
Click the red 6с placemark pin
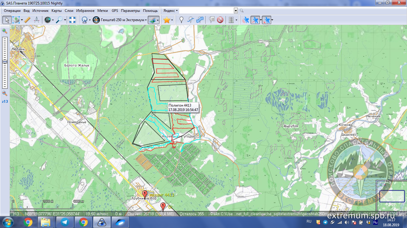pyautogui.click(x=163, y=207)
